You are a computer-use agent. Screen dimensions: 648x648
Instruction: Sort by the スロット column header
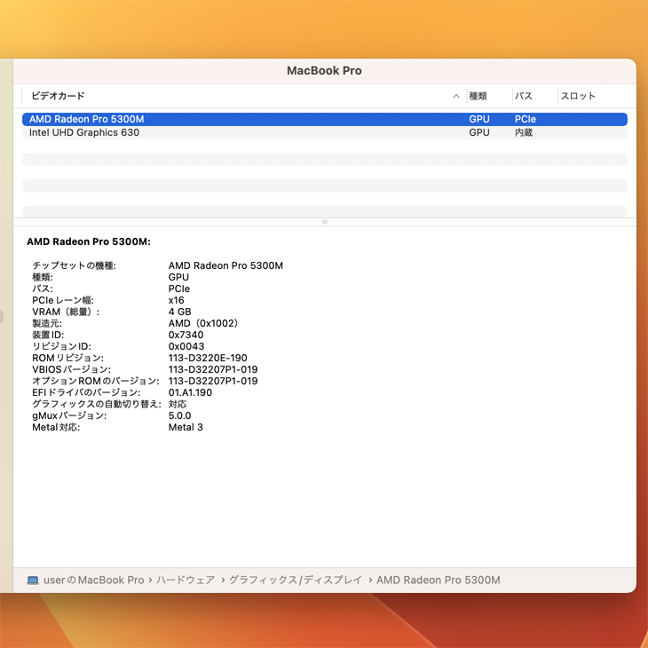(578, 96)
